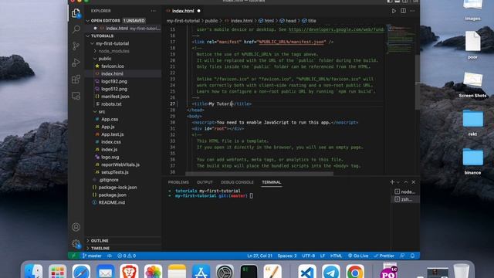
Task: Click the 'head' breadcrumb
Action: click(x=290, y=21)
